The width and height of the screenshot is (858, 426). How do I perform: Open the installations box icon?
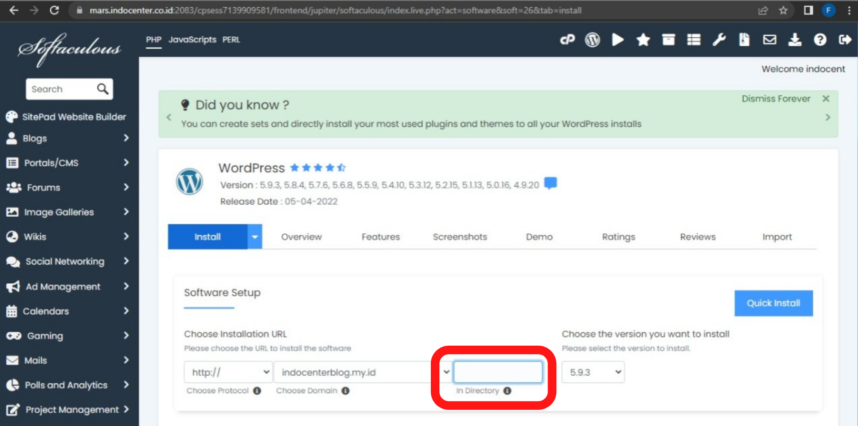tap(669, 40)
